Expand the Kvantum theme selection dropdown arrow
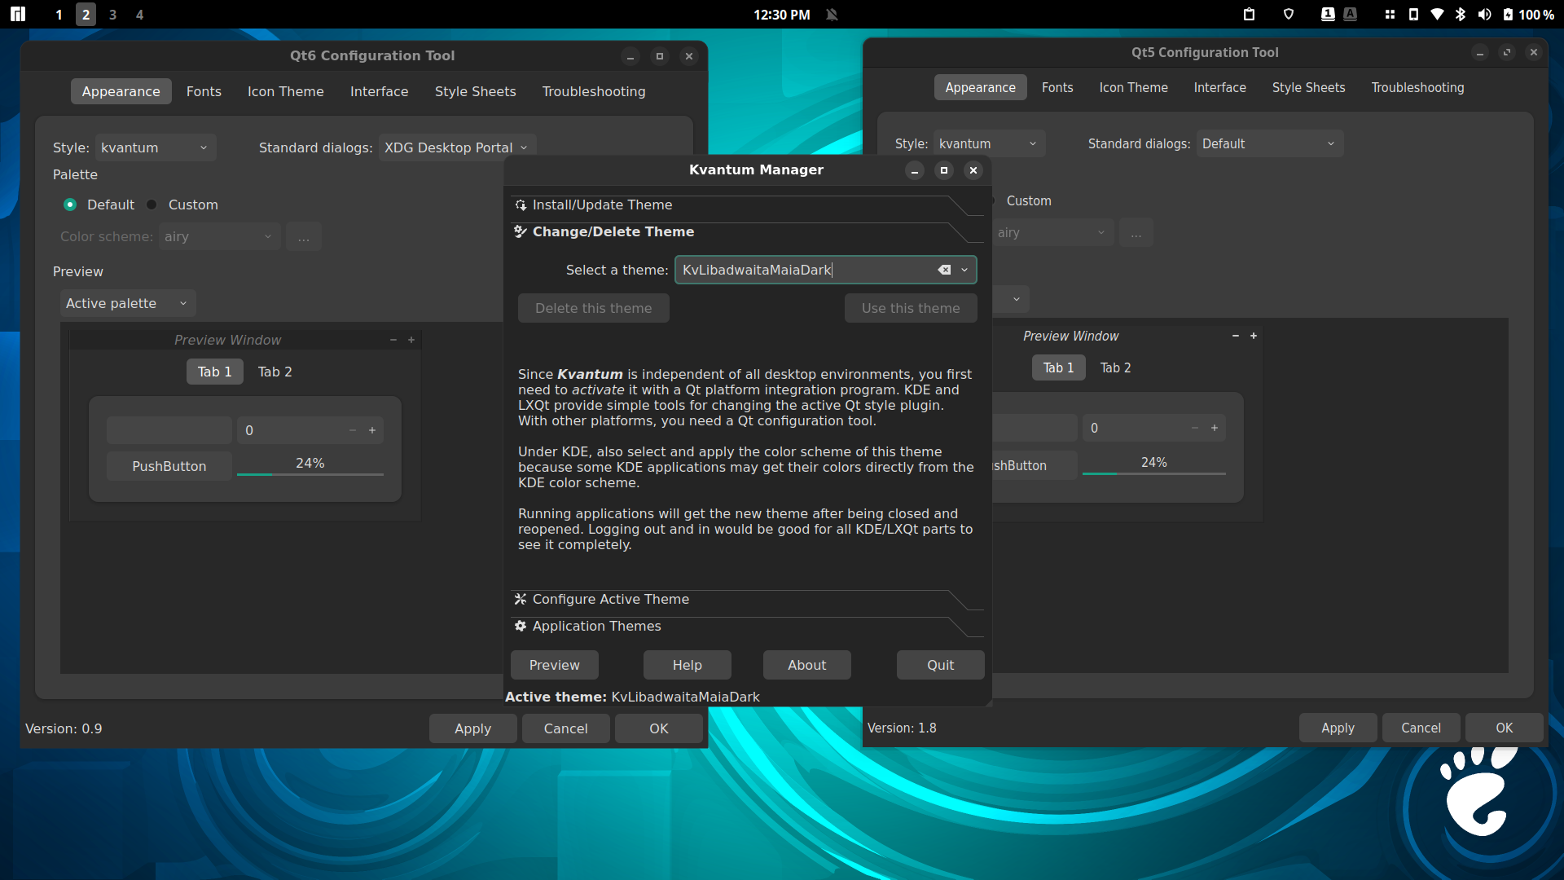The height and width of the screenshot is (880, 1564). click(x=964, y=270)
